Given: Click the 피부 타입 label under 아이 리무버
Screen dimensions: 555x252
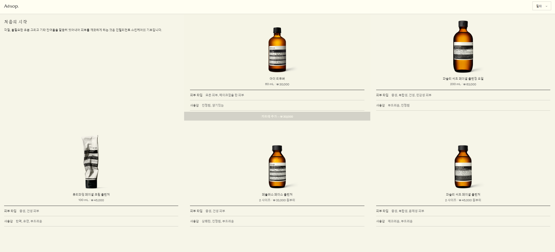Looking at the screenshot, I should click(196, 95).
